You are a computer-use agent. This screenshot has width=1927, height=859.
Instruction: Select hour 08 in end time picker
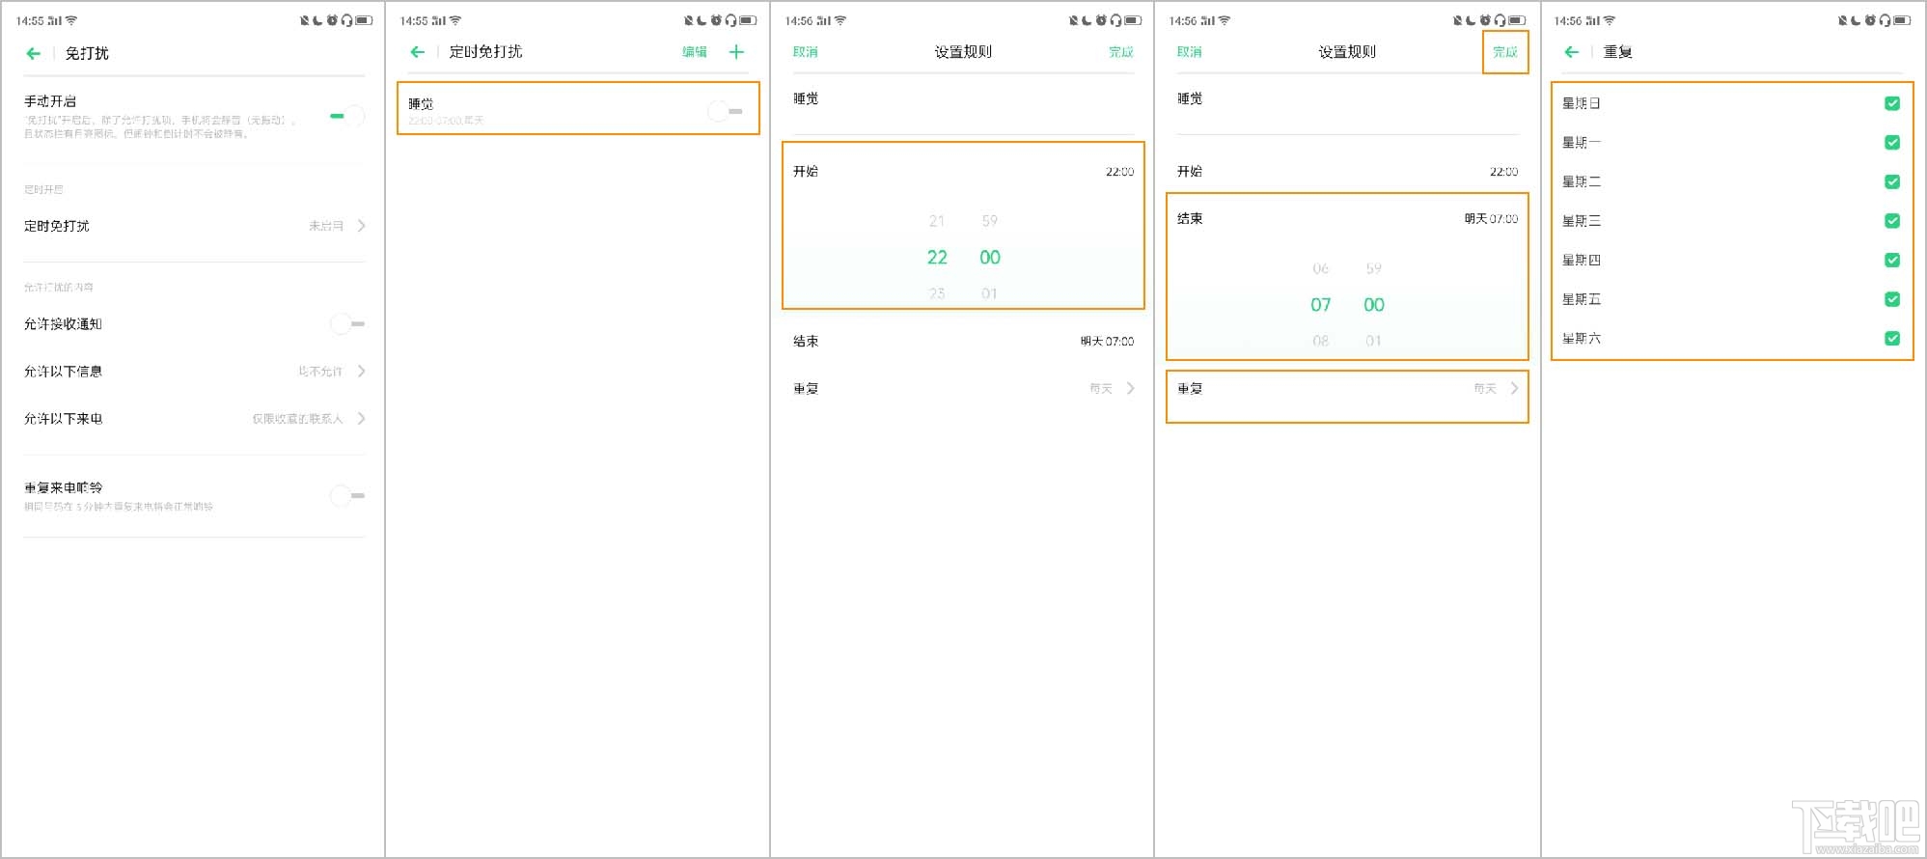click(1321, 341)
